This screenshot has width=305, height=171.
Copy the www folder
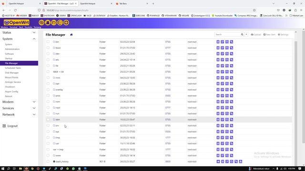227,155
